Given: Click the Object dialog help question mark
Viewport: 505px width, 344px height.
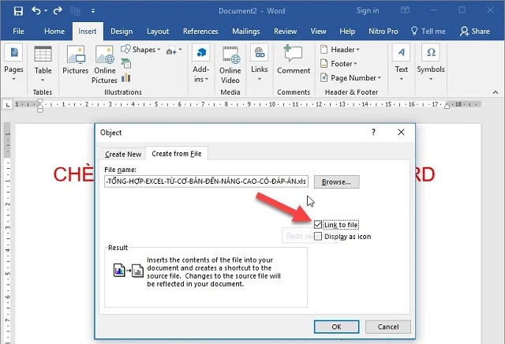Looking at the screenshot, I should [373, 132].
